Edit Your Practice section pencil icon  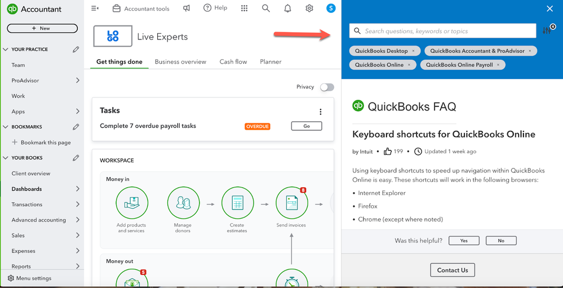pos(76,50)
